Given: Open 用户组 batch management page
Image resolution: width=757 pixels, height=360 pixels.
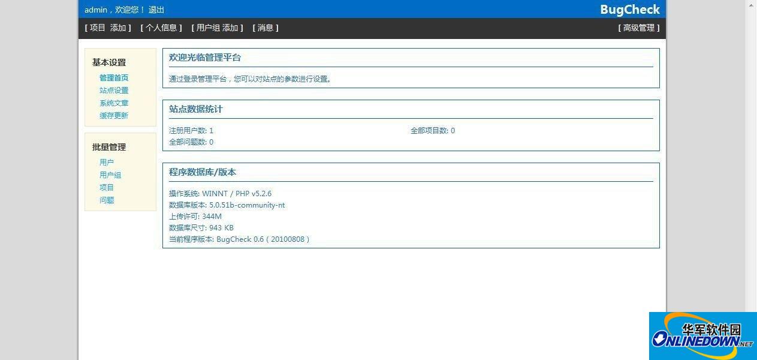Looking at the screenshot, I should tap(110, 175).
